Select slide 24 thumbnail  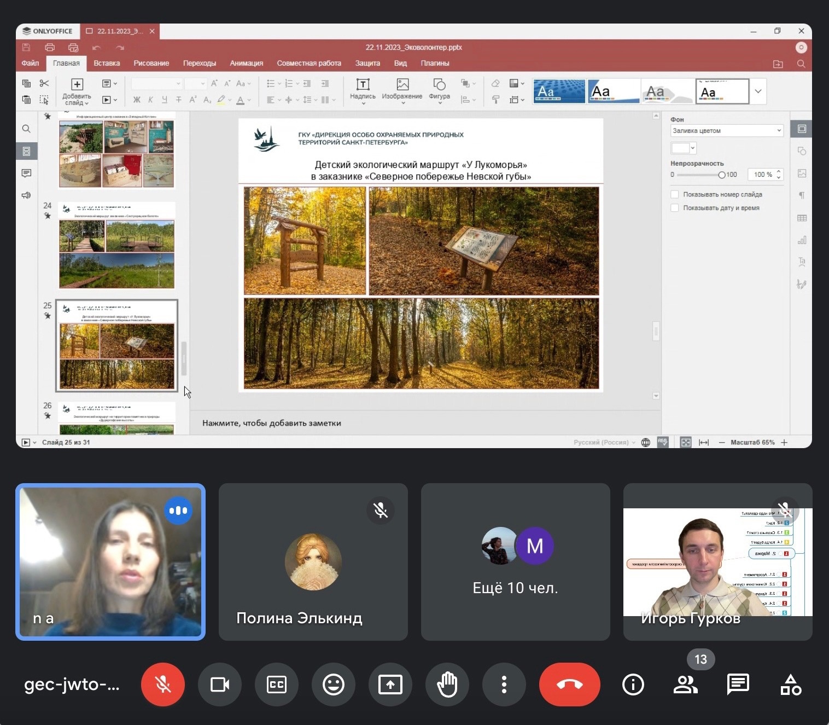116,246
